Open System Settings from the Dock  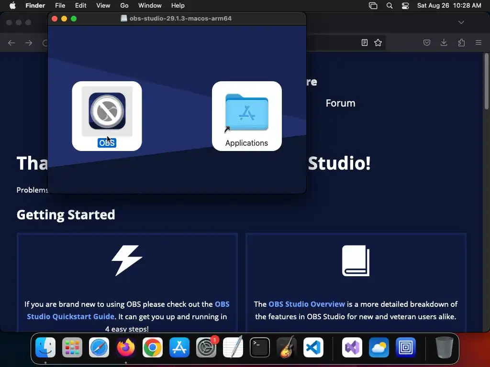(206, 347)
